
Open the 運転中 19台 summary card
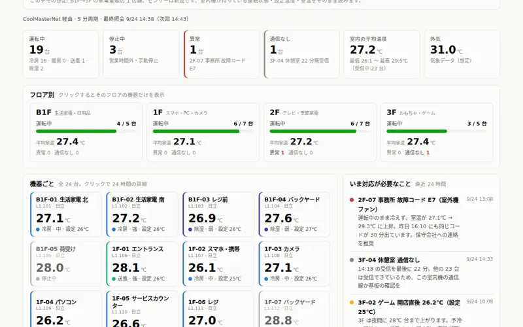click(61, 54)
